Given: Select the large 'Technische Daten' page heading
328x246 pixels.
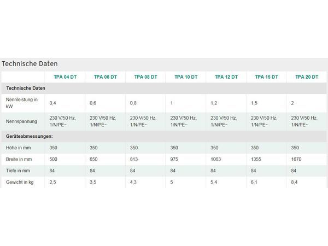Looking at the screenshot, I should point(30,63).
